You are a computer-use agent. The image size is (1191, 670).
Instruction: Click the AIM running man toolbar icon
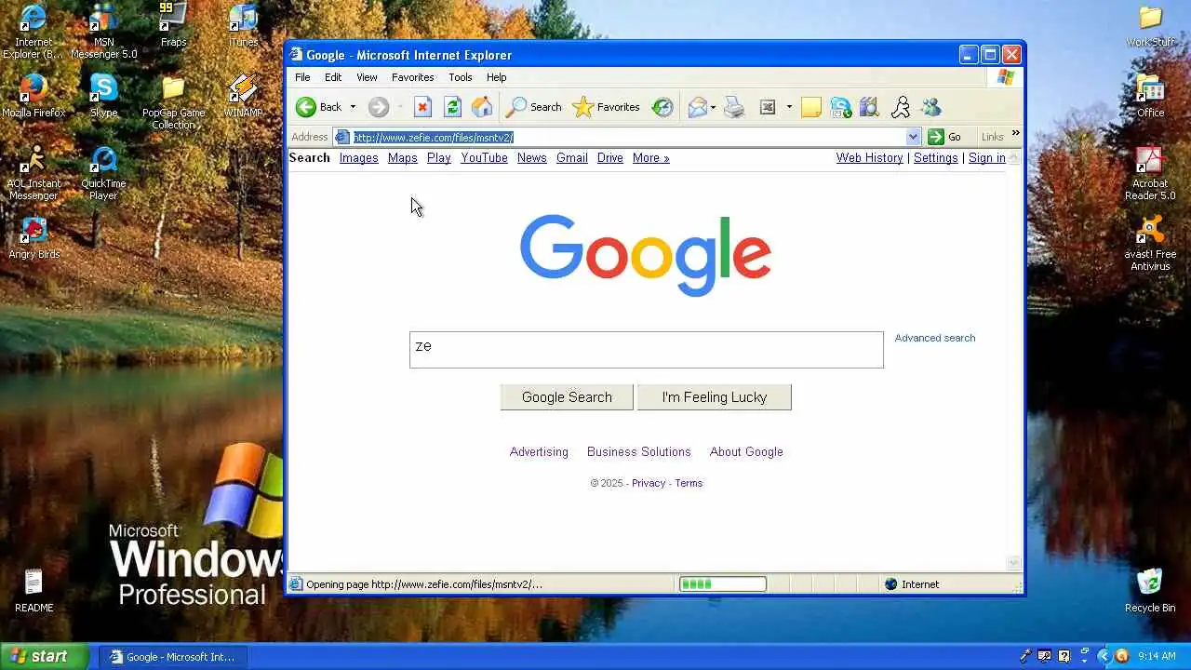(900, 107)
